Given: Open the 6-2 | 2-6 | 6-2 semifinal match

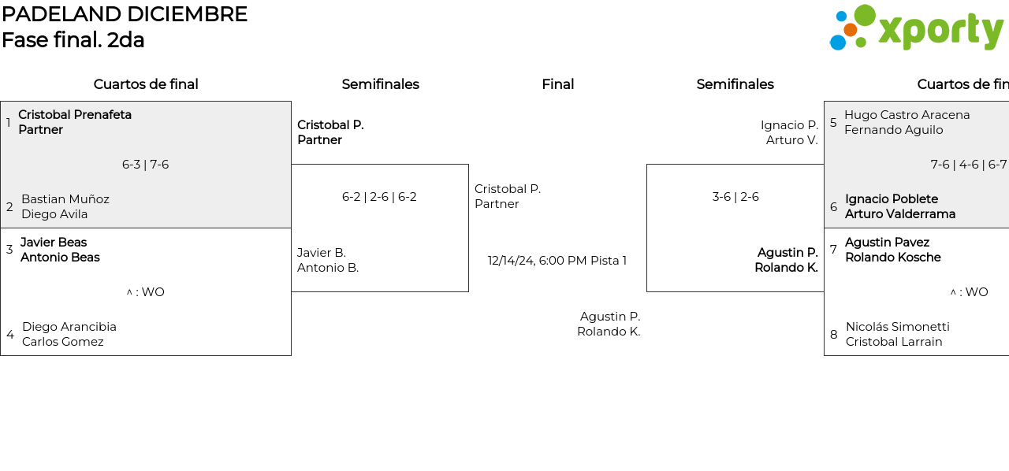Looking at the screenshot, I should click(379, 197).
